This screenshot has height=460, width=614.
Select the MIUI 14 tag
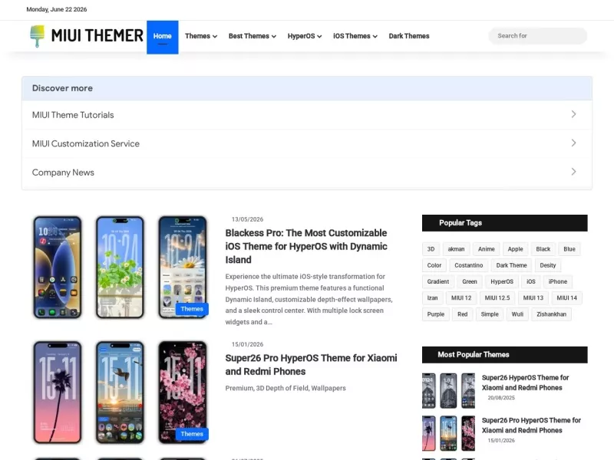(x=567, y=298)
